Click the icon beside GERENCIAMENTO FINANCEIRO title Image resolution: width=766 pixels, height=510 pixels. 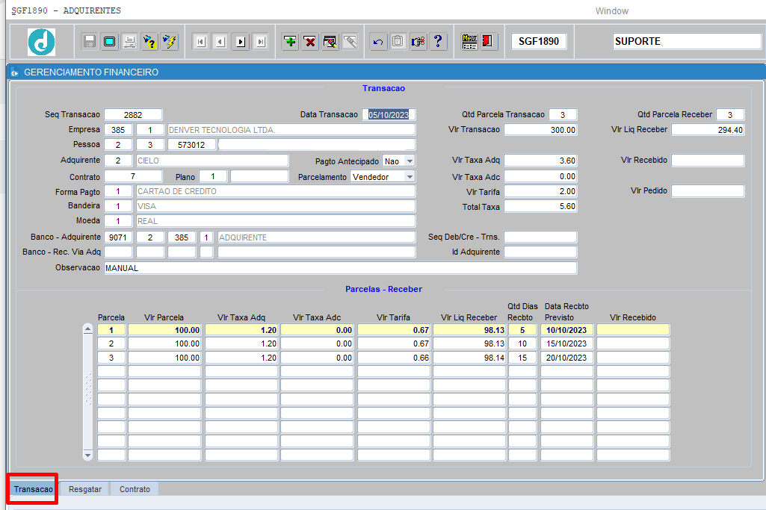[15, 72]
